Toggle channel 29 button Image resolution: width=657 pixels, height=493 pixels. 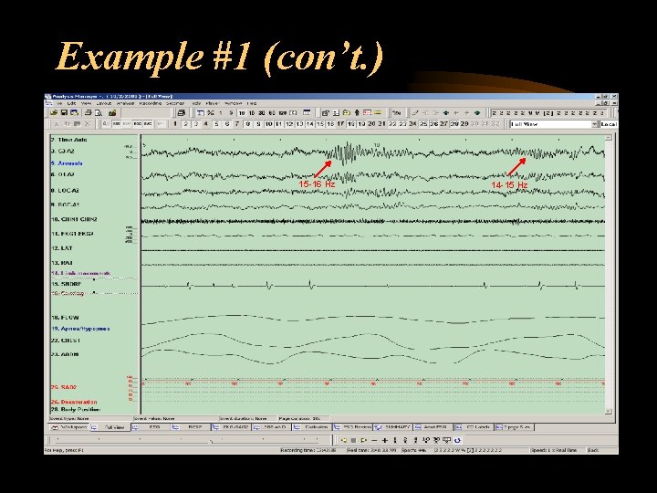click(x=464, y=124)
